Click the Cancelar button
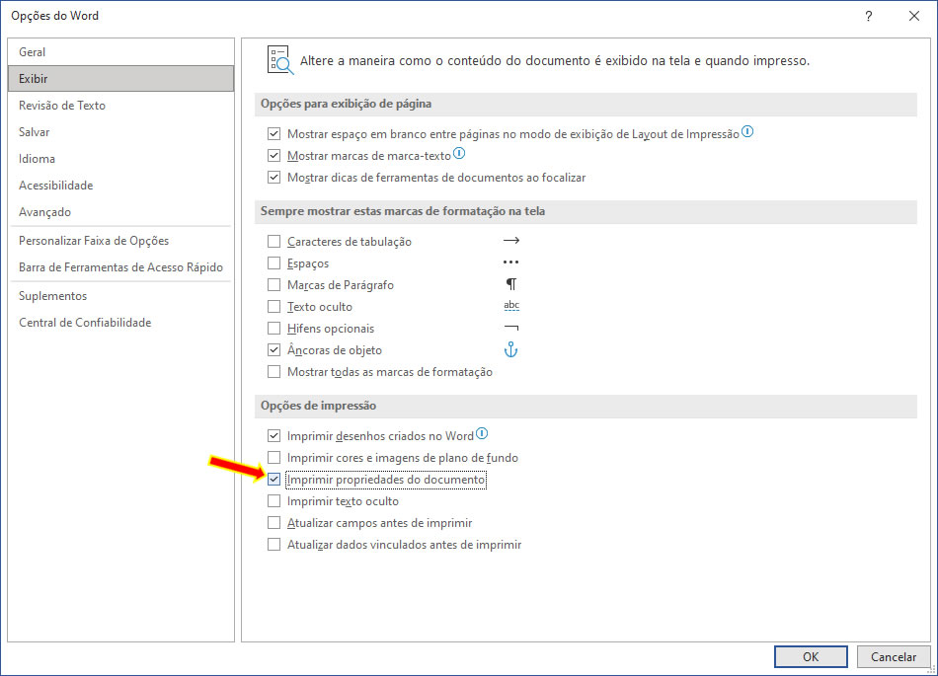Screen dimensions: 938x676 (x=894, y=657)
